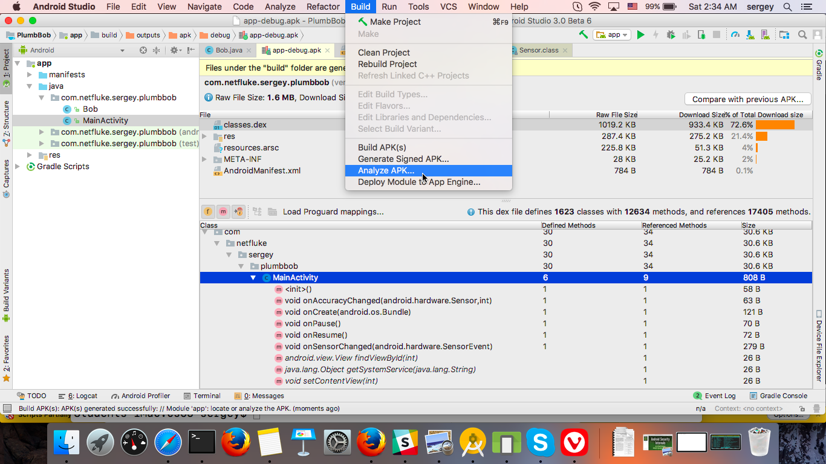This screenshot has height=464, width=826.
Task: Toggle show methods 'm' filter button
Action: 223,211
